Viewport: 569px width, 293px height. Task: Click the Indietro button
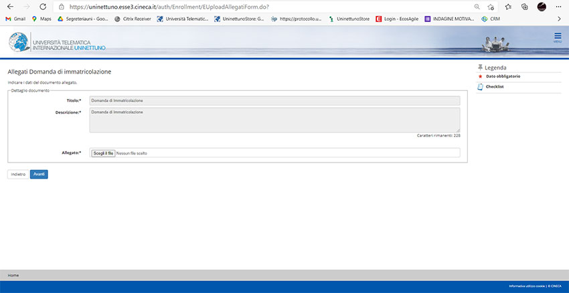18,174
